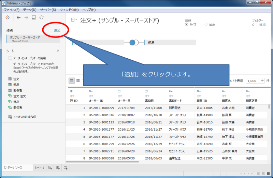Search sheets with the magnifier icon
273x178 pixels.
pyautogui.click(x=58, y=51)
